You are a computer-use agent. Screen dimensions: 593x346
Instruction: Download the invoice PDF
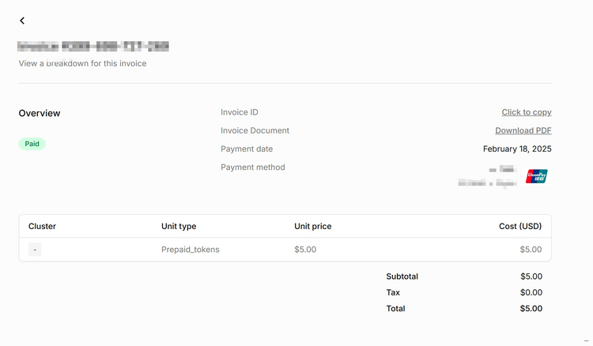click(x=523, y=130)
